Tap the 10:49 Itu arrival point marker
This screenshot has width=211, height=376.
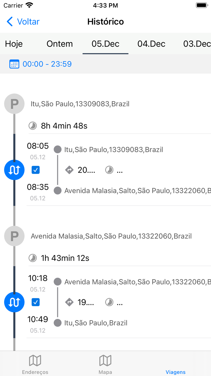[x=57, y=323]
